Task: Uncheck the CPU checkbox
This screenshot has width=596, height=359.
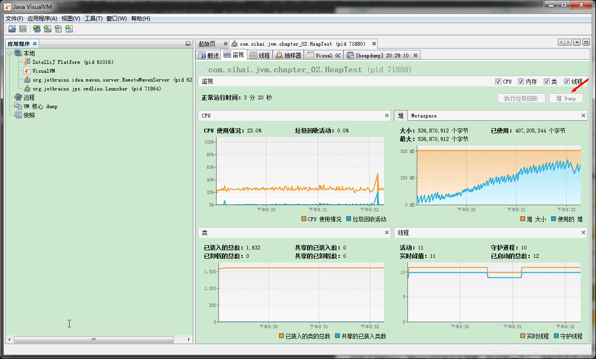Action: [x=498, y=81]
